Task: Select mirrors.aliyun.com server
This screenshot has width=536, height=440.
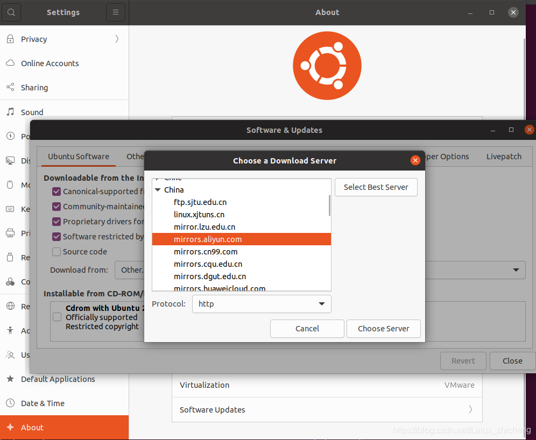Action: 241,239
